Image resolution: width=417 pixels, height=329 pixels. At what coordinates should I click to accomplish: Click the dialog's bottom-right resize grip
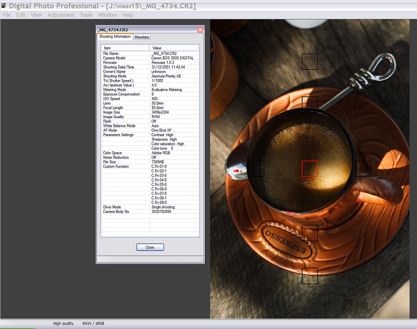click(202, 261)
